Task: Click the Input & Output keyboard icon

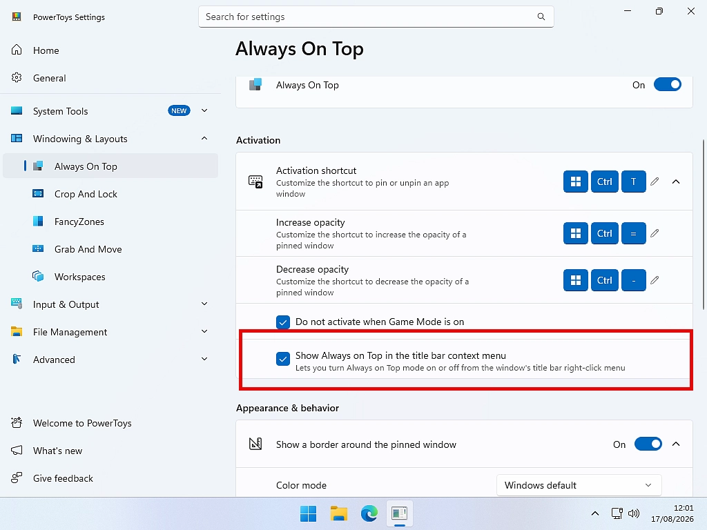Action: (x=17, y=304)
